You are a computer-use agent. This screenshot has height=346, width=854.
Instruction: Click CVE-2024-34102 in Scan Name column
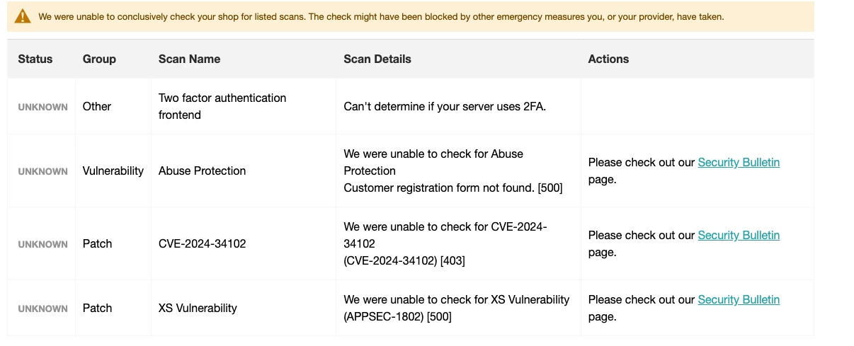point(202,244)
